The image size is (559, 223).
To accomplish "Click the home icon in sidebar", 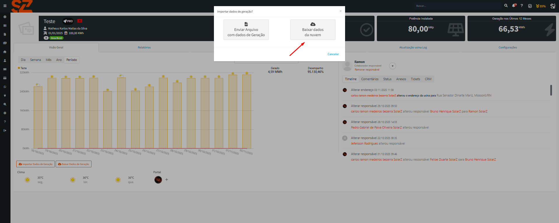I will [x=5, y=52].
